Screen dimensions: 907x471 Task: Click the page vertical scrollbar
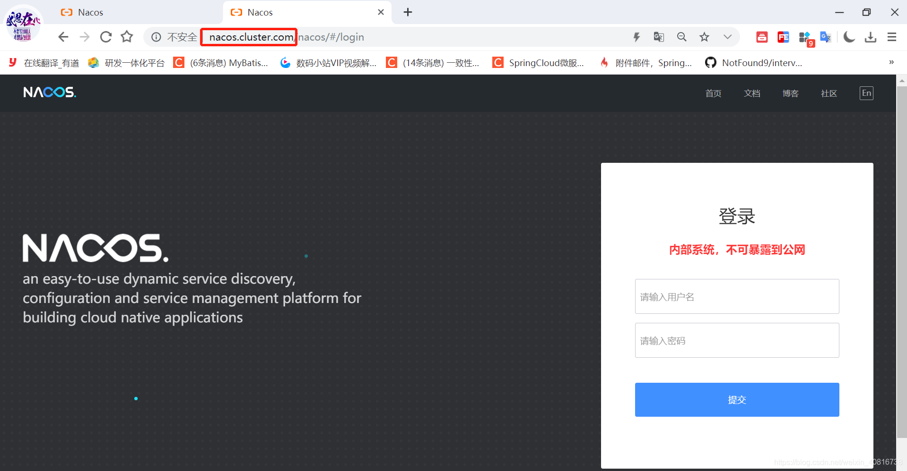(x=901, y=262)
